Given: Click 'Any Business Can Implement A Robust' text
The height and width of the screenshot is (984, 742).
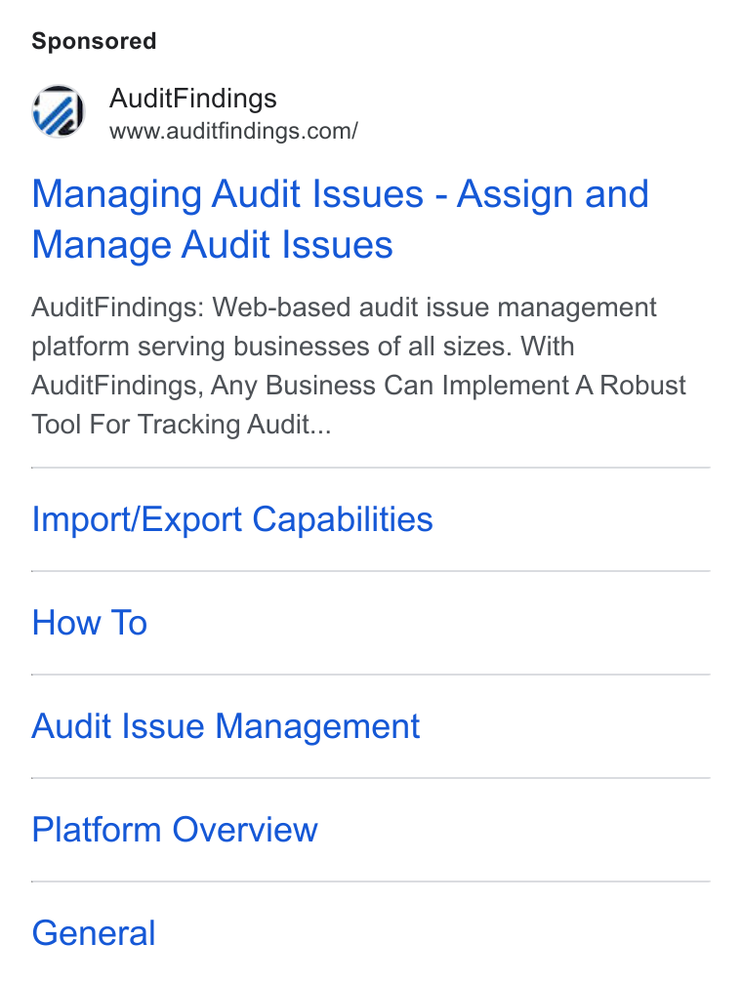Looking at the screenshot, I should (448, 386).
